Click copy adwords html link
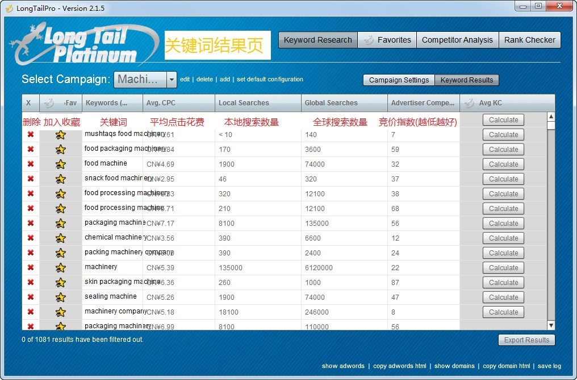This screenshot has width=577, height=380. pyautogui.click(x=400, y=366)
